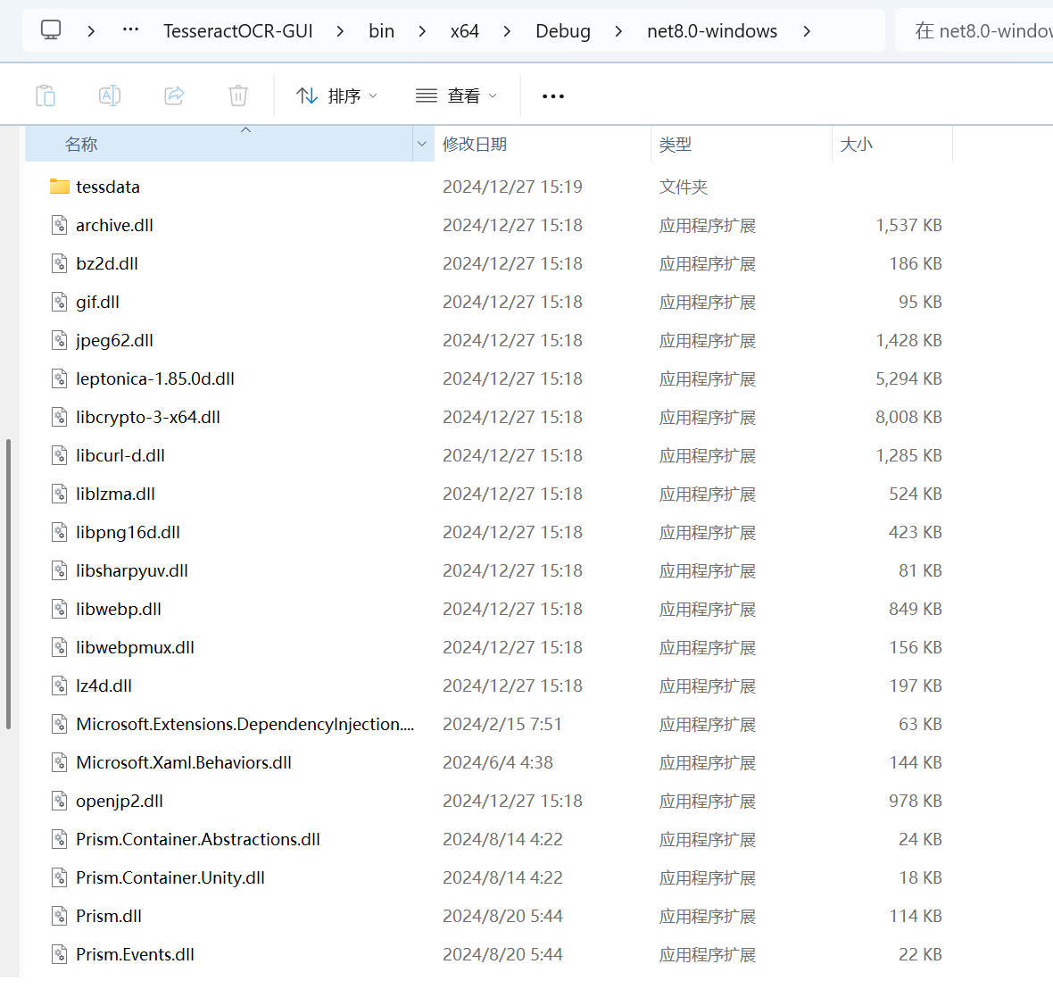Open the toolbar three-dots more menu
1053x989 pixels.
(552, 96)
